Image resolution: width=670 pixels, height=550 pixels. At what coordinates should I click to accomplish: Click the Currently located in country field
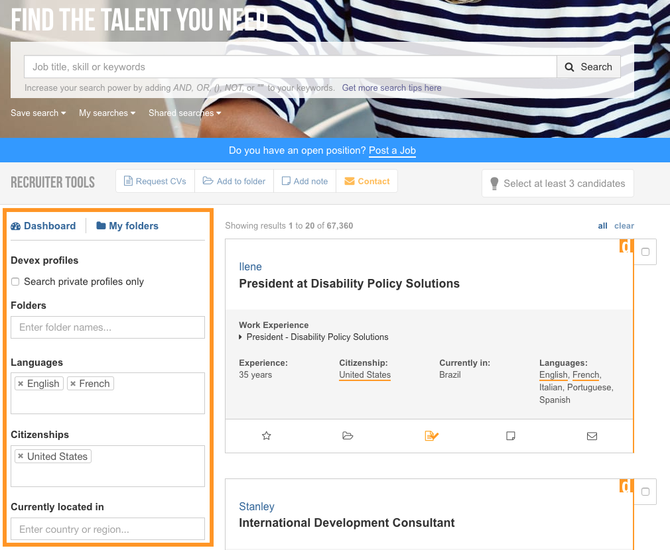[x=107, y=529]
